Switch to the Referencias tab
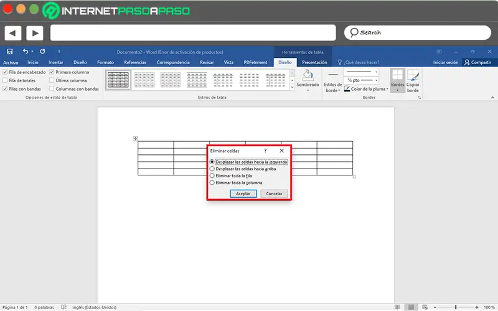The image size is (498, 311). [135, 63]
